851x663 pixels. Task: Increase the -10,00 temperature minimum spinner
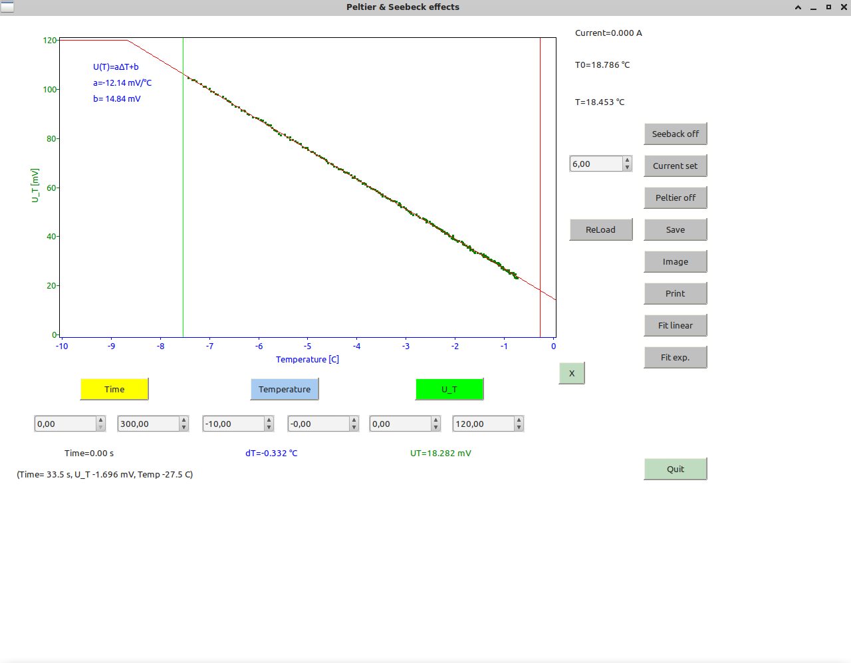pyautogui.click(x=269, y=420)
